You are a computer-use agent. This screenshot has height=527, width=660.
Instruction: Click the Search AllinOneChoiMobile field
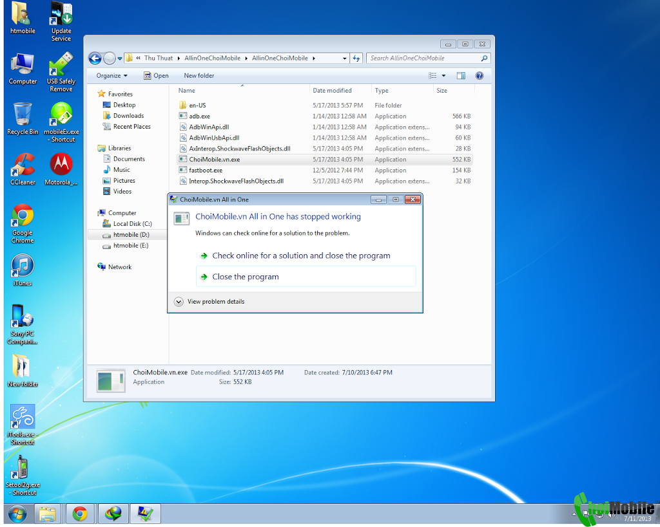pyautogui.click(x=428, y=59)
